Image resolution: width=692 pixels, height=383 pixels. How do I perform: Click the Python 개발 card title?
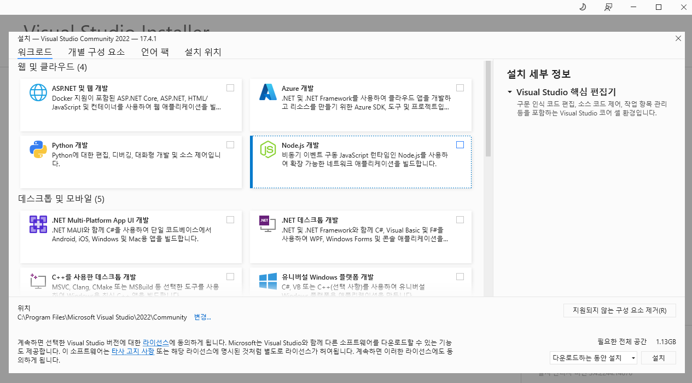[x=70, y=145]
